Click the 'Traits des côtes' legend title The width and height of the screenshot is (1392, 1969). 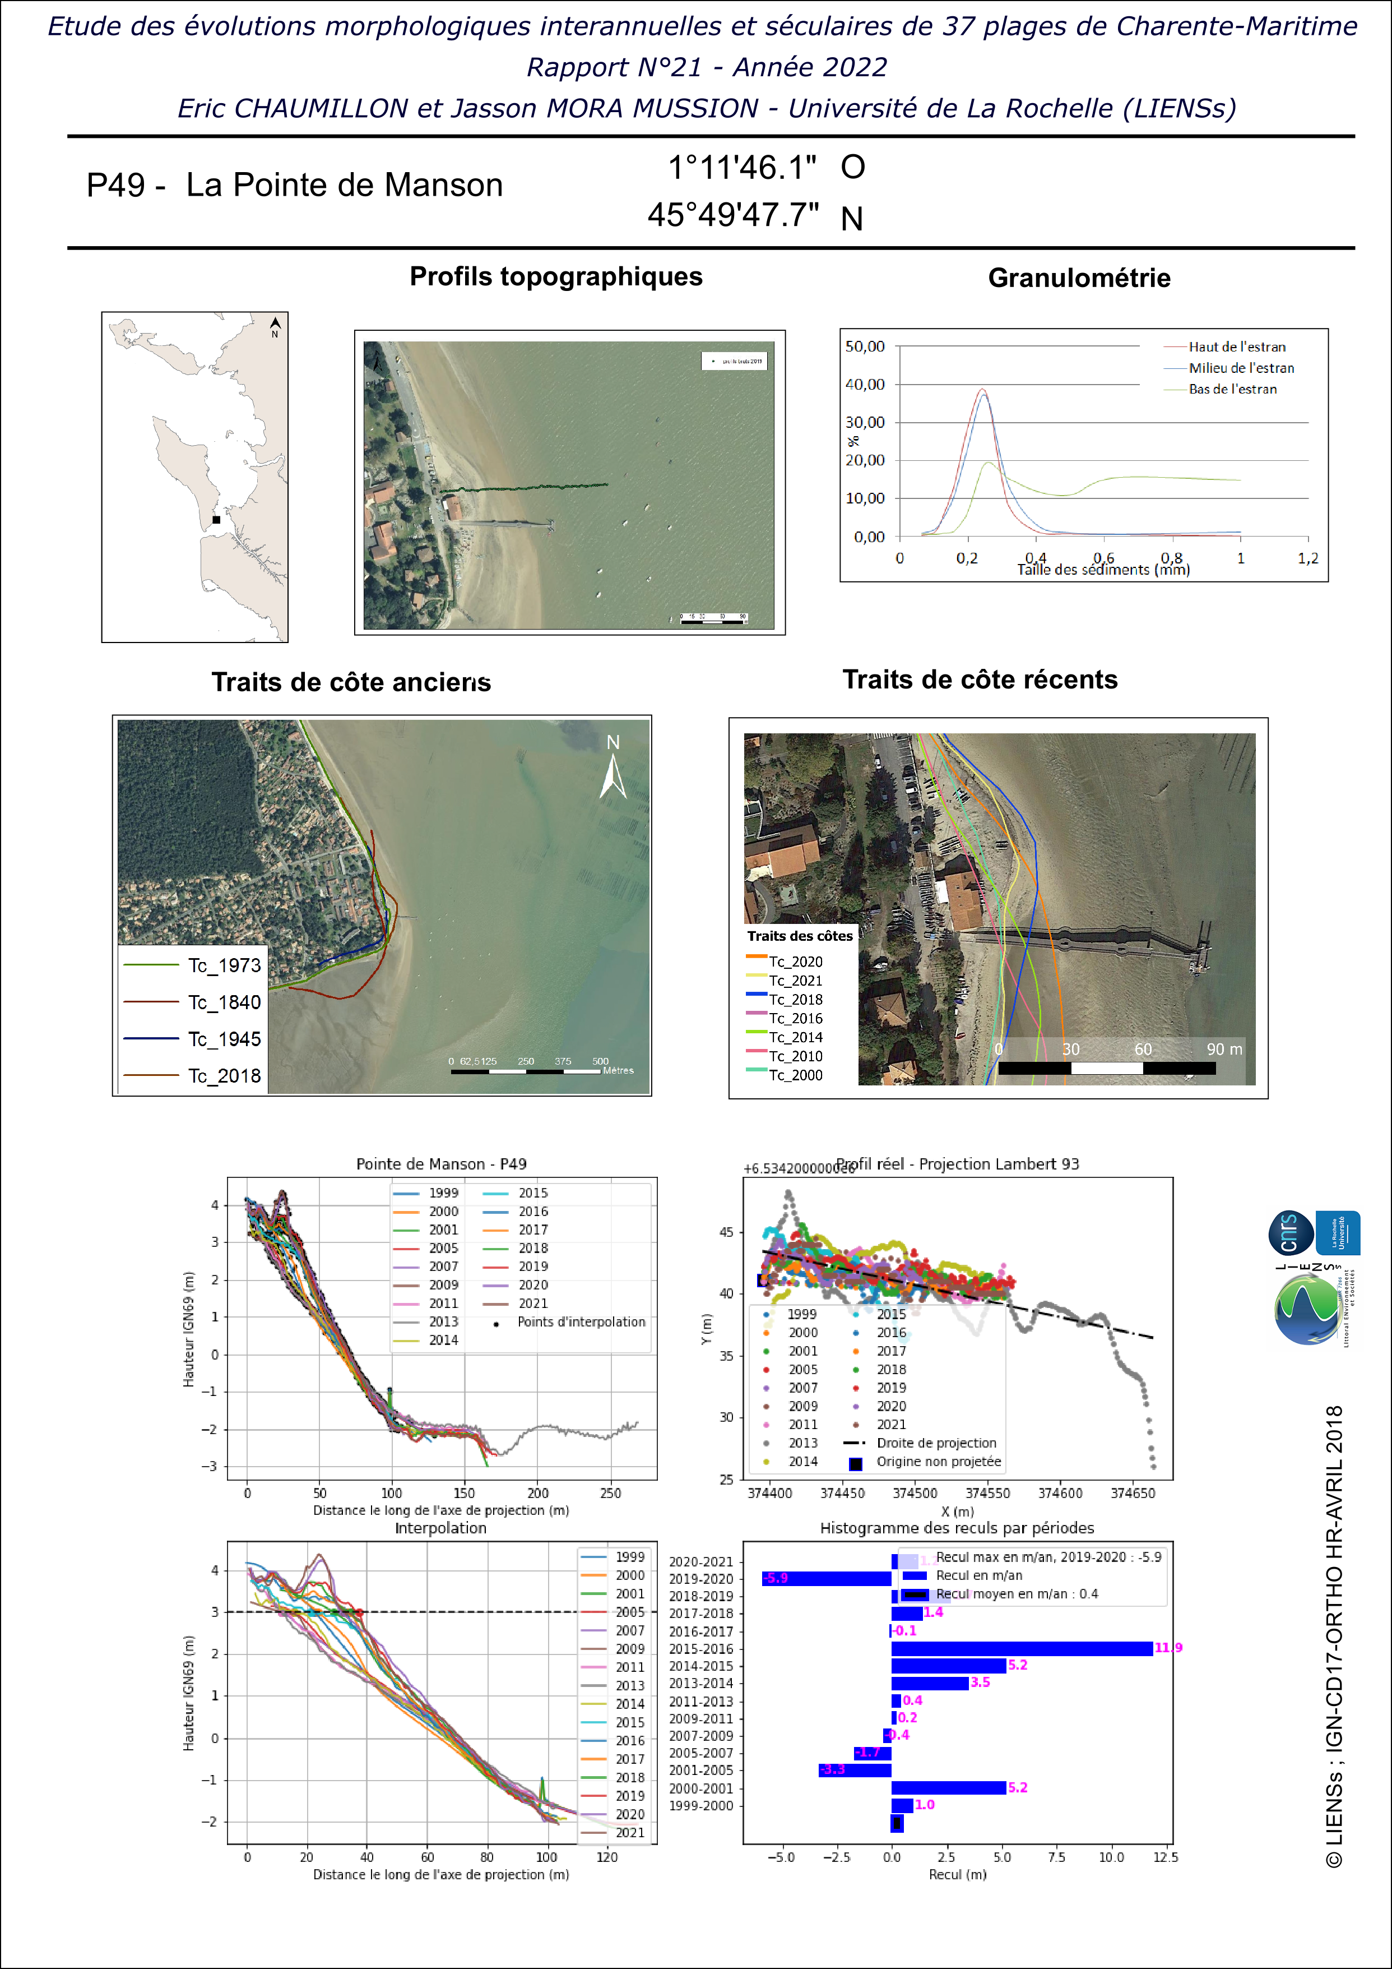click(800, 936)
